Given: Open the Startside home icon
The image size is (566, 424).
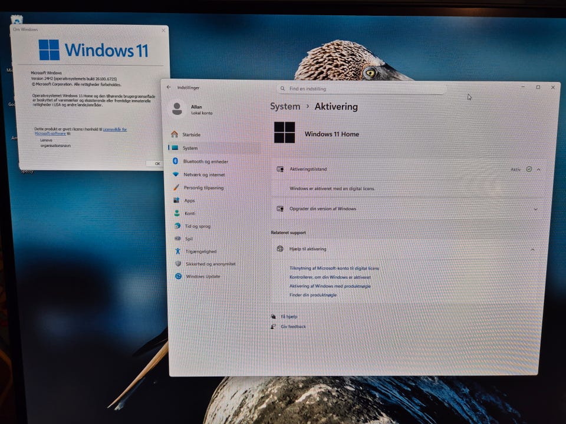Looking at the screenshot, I should [175, 134].
